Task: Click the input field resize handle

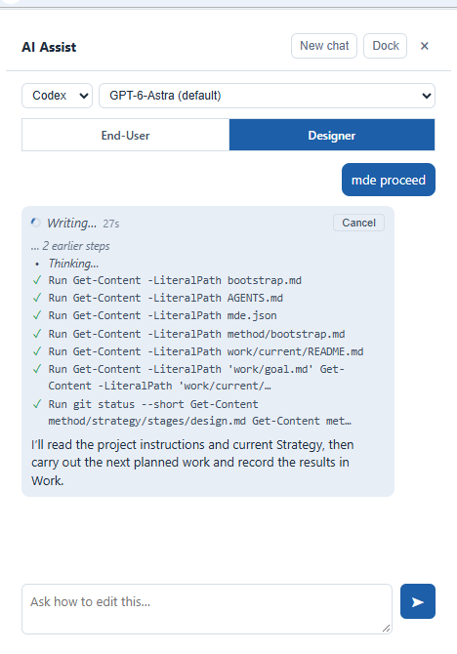Action: 387,629
